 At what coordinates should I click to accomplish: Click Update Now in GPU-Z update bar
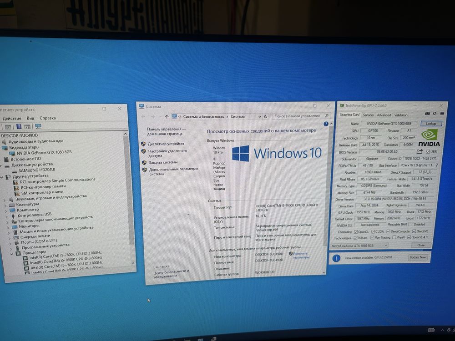click(418, 257)
